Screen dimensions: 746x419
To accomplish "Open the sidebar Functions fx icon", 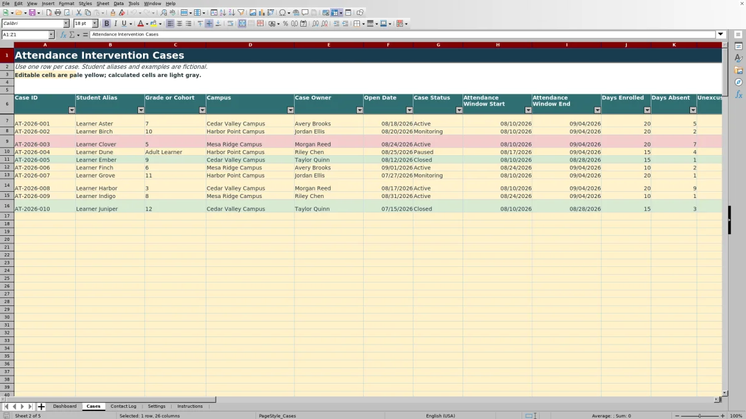I will point(739,94).
